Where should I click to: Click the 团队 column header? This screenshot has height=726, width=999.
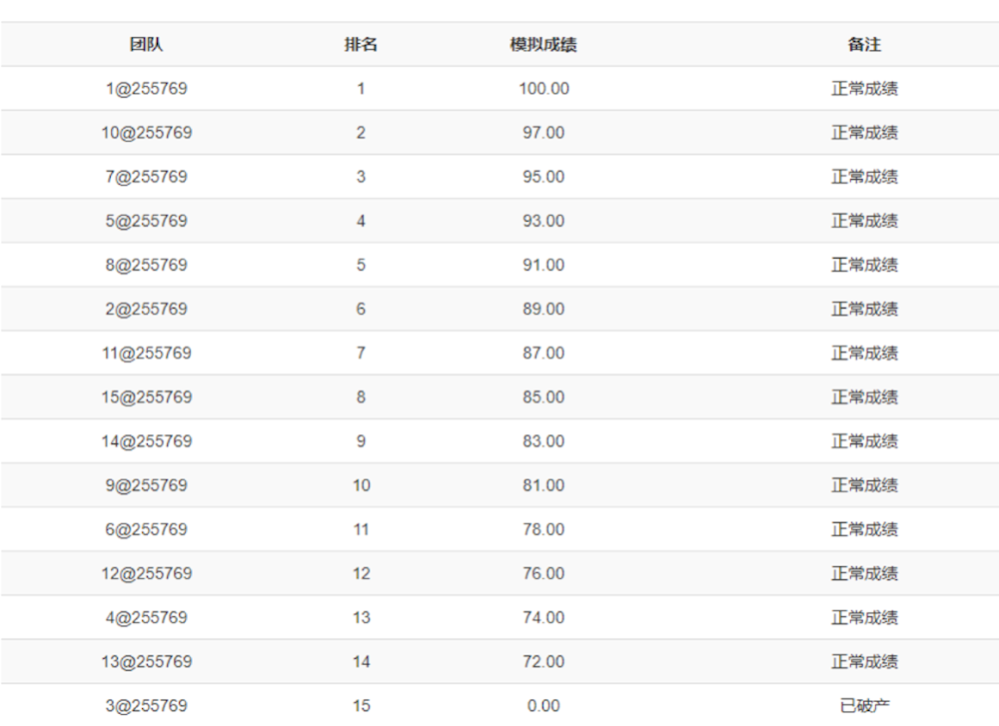click(x=146, y=45)
